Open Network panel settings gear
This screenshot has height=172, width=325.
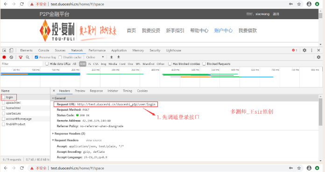tap(318, 57)
